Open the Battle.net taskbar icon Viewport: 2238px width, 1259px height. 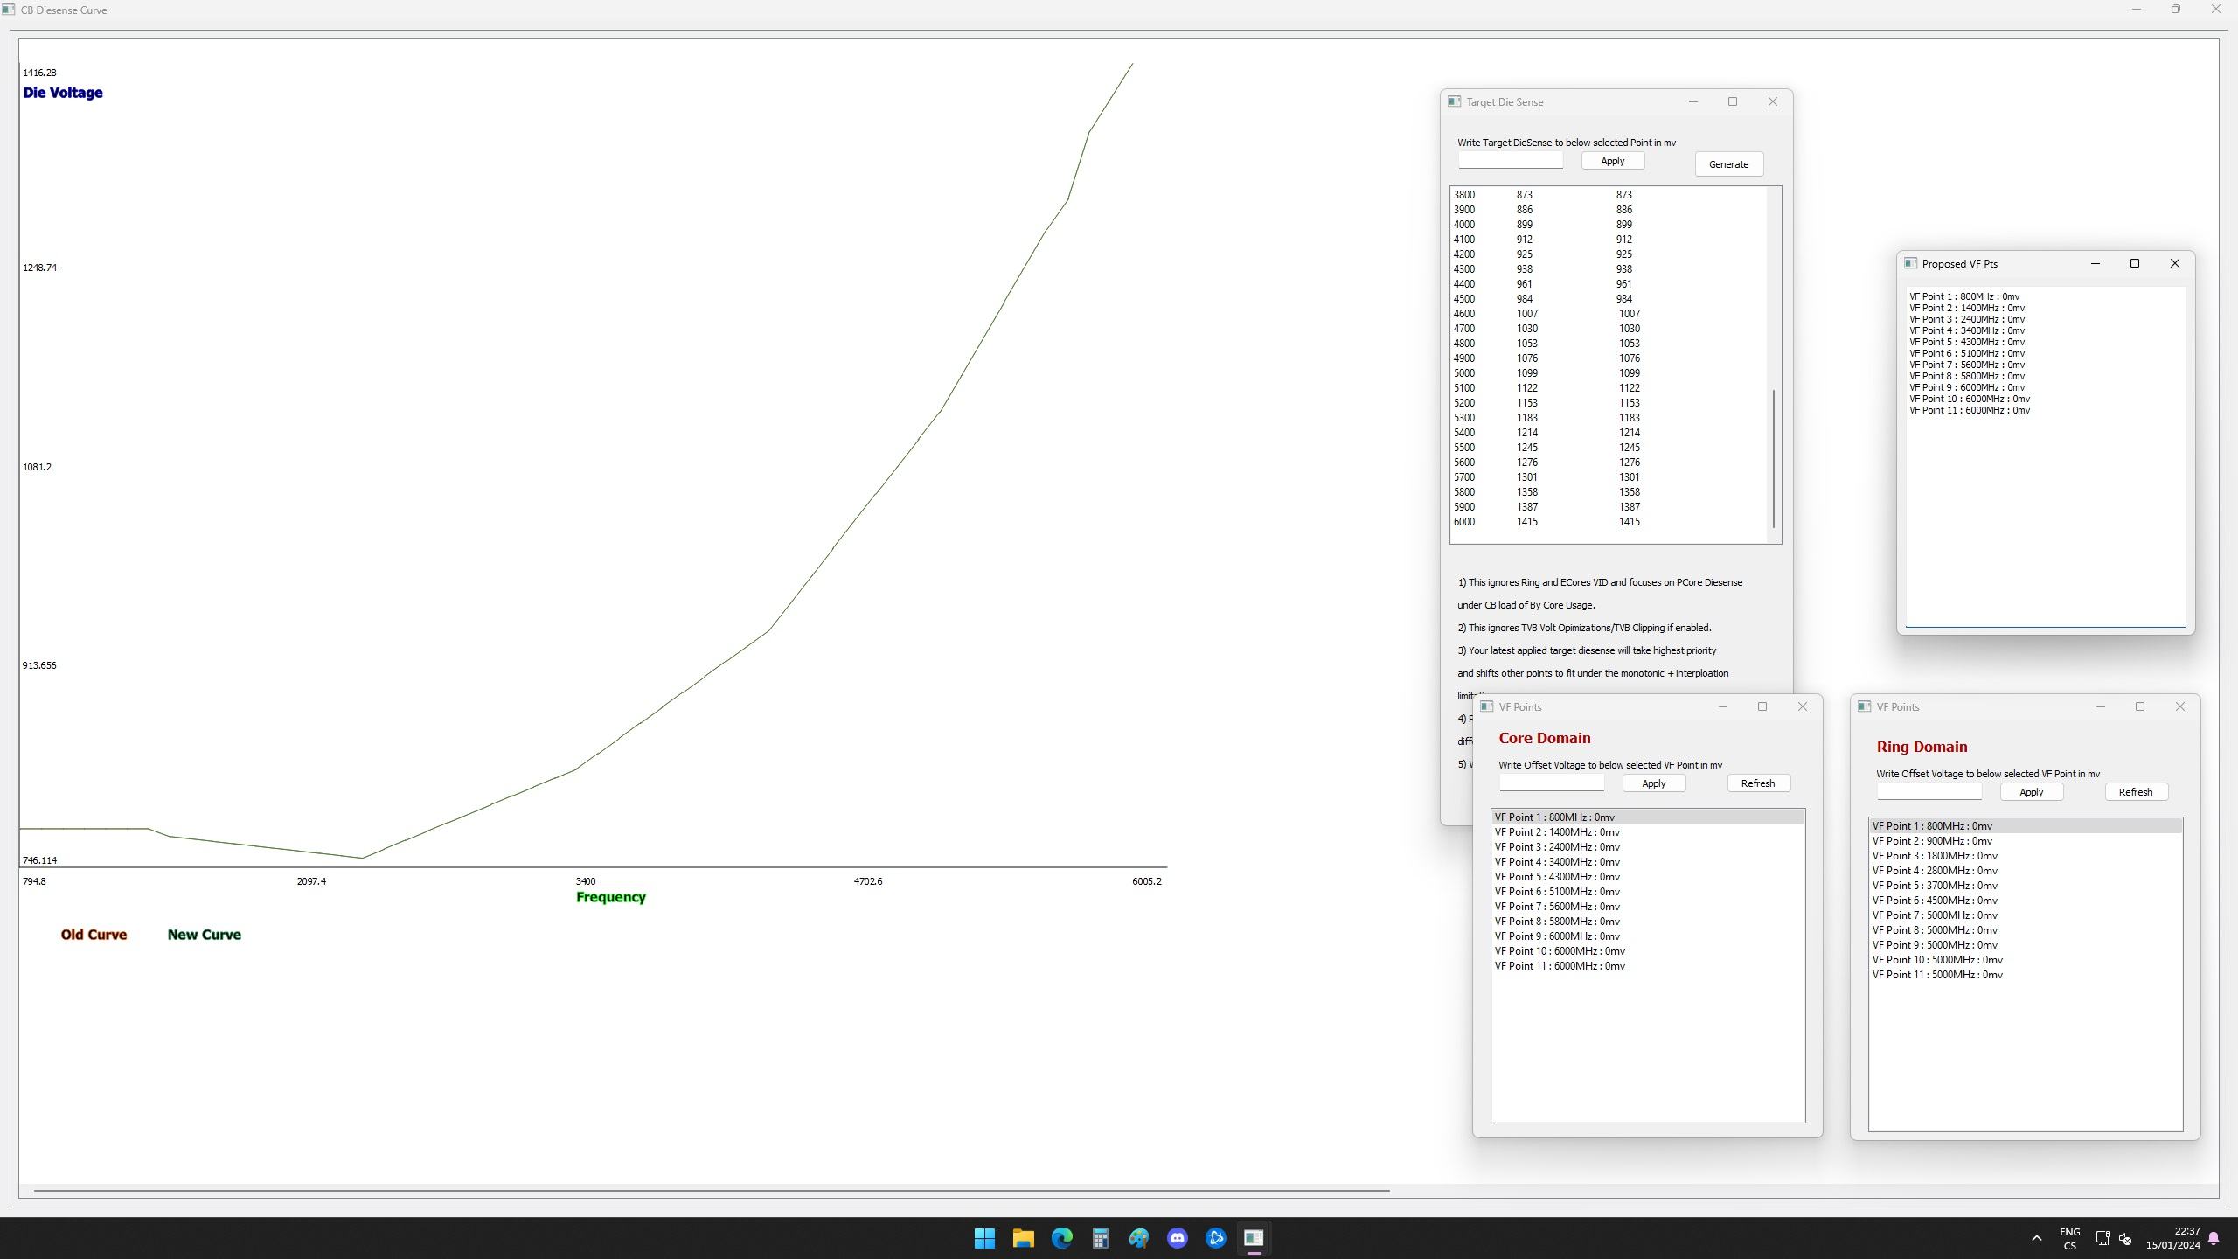[1215, 1238]
